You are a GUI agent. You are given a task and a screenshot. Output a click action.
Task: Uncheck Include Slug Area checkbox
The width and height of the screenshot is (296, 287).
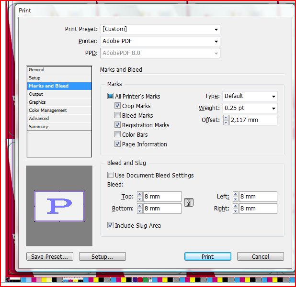pyautogui.click(x=110, y=225)
